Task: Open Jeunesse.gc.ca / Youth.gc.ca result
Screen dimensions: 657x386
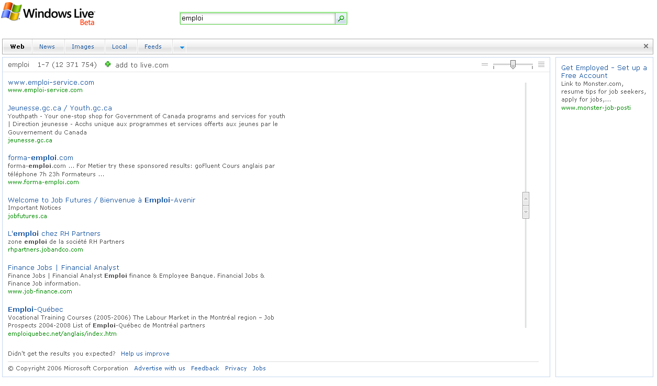Action: [x=60, y=108]
